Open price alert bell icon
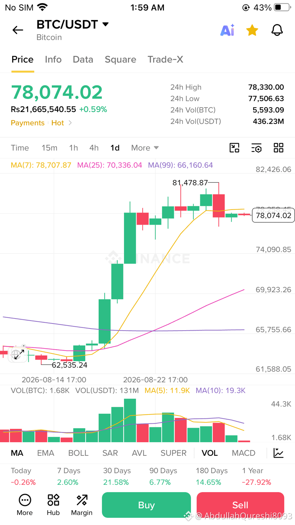Image resolution: width=295 pixels, height=525 pixels. tap(277, 30)
